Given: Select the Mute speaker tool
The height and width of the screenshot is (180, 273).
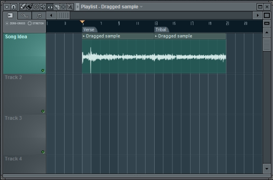Looking at the screenshot, I should tap(43, 7).
